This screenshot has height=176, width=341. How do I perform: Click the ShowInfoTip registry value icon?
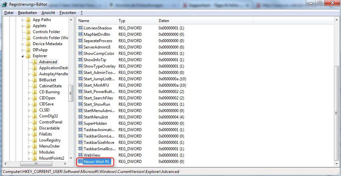(80, 60)
